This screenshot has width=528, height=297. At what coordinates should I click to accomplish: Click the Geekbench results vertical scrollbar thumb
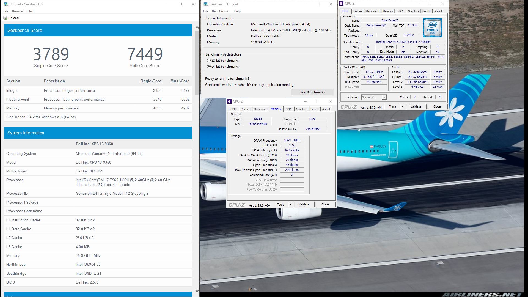click(x=197, y=62)
